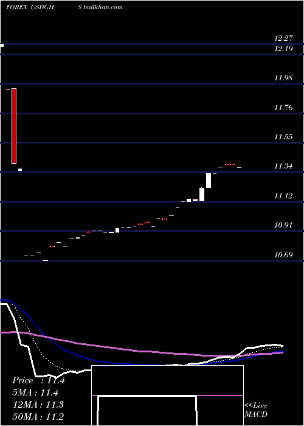304x426 pixels.
Task: Click the 11.12 price level label
Action: click(283, 196)
